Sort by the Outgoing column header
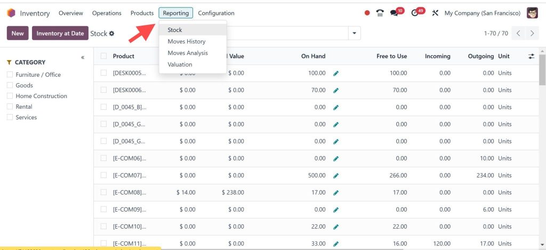The height and width of the screenshot is (250, 546). (480, 56)
